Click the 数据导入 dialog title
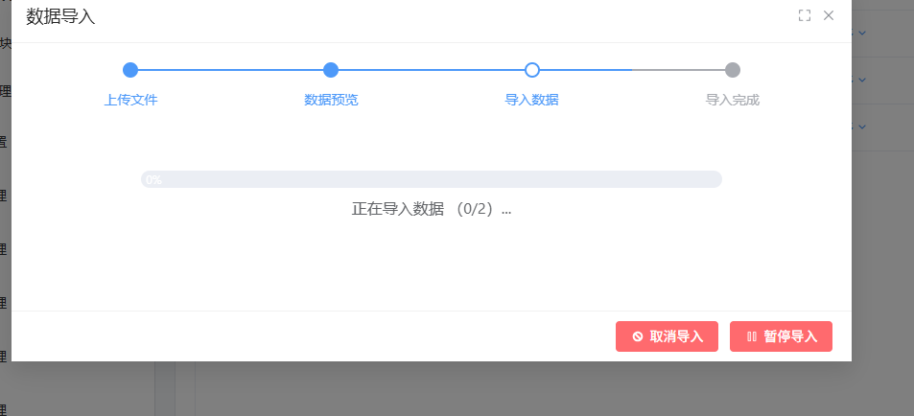Screen dimensions: 914x416 [60, 16]
